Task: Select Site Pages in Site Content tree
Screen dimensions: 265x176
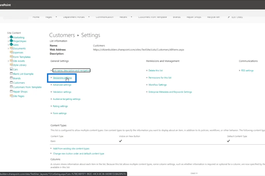Action: pos(19,96)
